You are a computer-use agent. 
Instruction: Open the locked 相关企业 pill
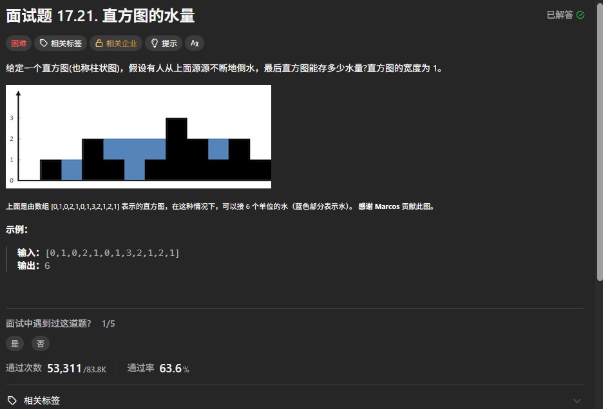pos(116,43)
